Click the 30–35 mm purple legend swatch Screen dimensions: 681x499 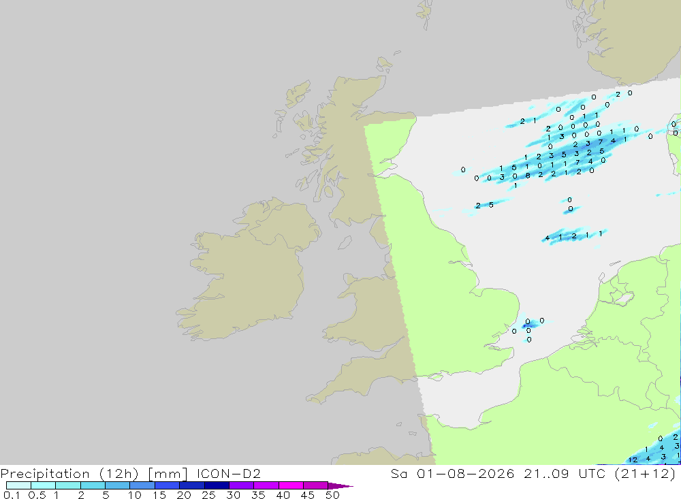click(242, 485)
